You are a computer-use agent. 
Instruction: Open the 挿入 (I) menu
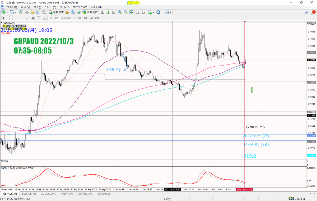point(38,7)
